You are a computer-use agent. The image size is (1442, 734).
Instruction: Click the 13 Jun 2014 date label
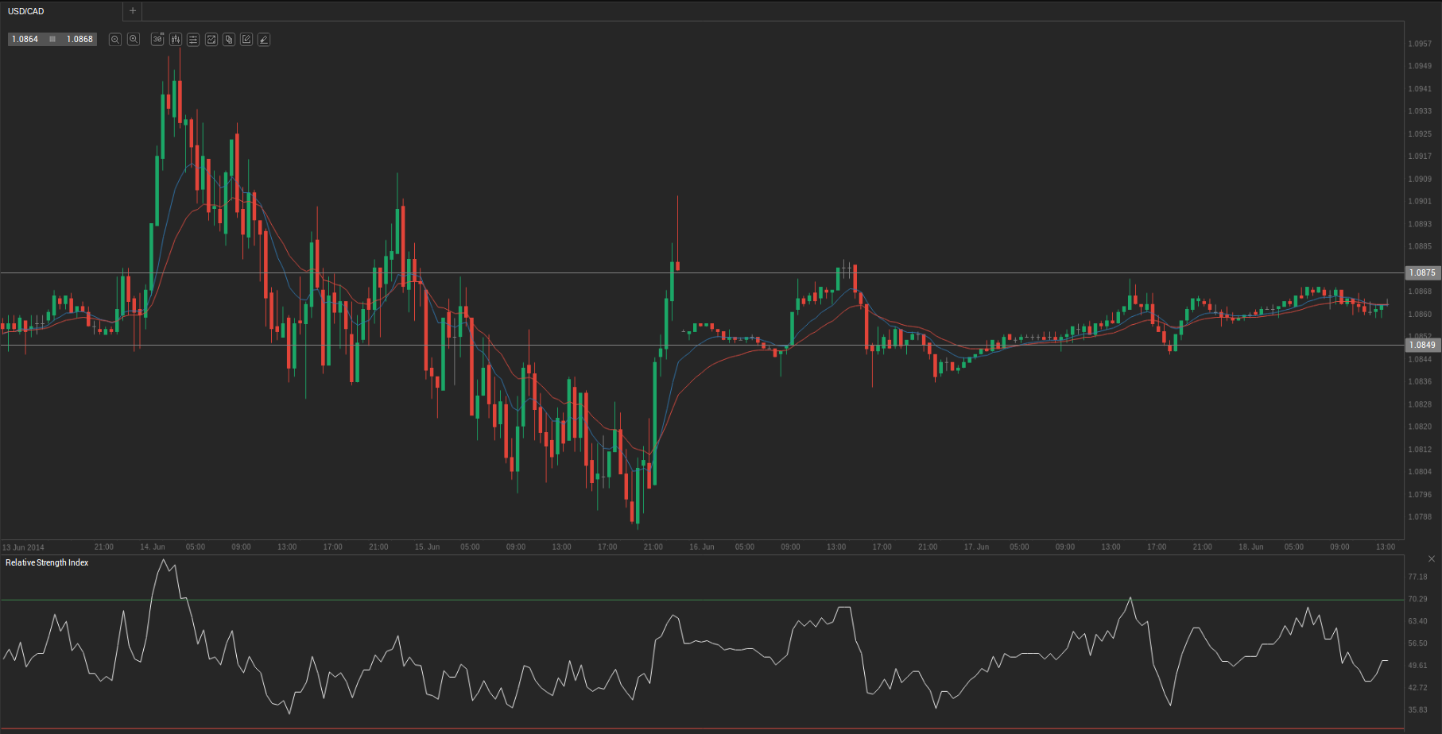[23, 547]
